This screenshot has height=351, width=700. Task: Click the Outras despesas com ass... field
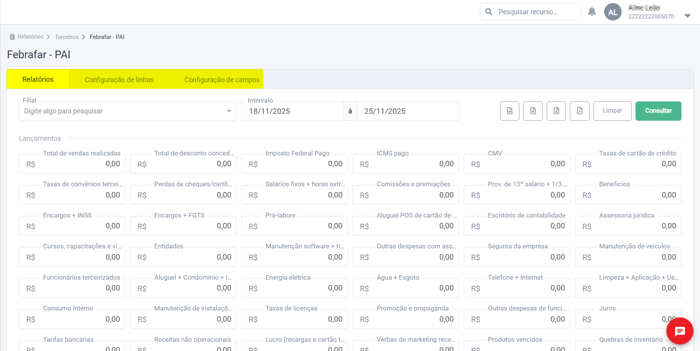406,257
